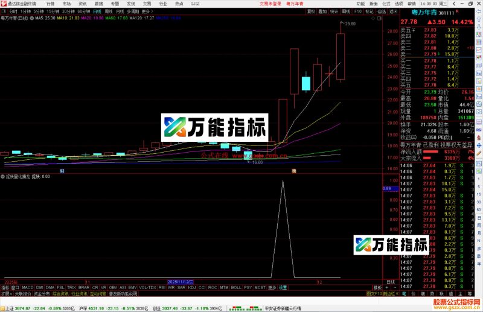Screen dimensions: 483x312
Task: Open the 行情 menu
Action: [x=51, y=4]
